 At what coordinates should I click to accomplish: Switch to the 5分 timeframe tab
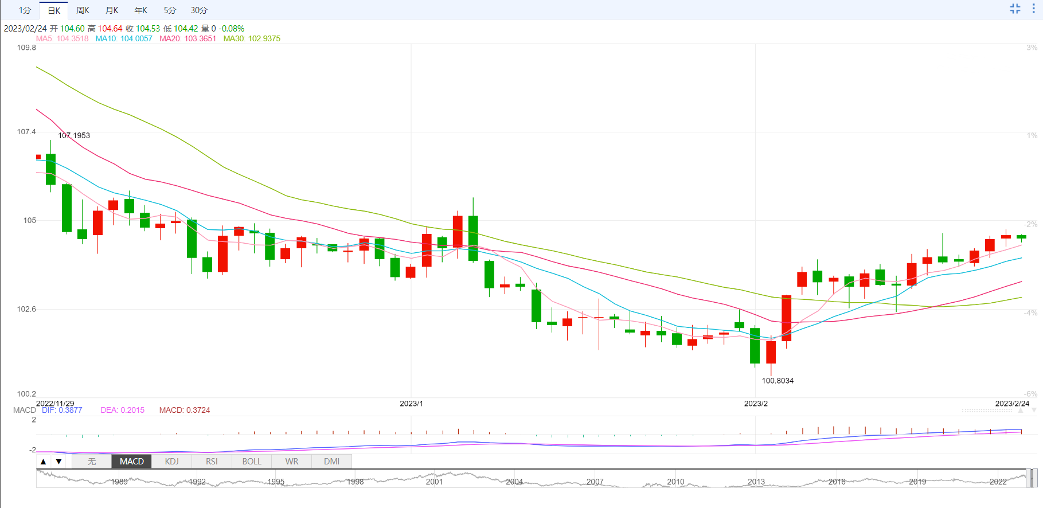(170, 10)
